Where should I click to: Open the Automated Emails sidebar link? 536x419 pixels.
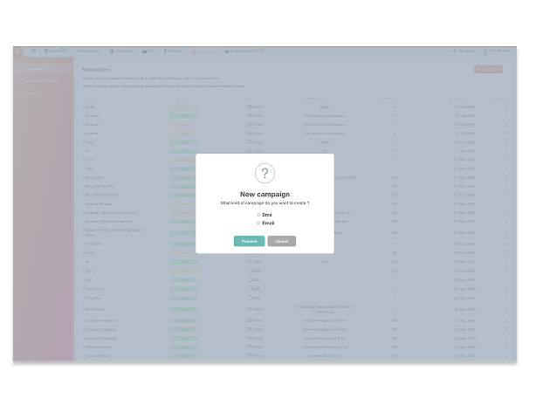point(41,80)
